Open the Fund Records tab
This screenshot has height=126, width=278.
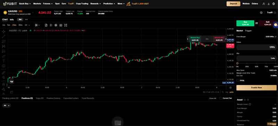(88, 98)
